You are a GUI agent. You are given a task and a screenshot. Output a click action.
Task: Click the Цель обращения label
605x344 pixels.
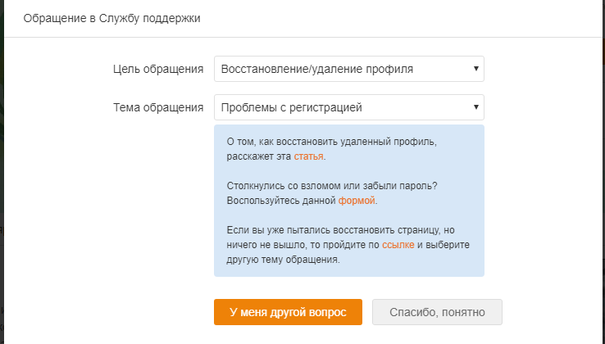coord(158,69)
